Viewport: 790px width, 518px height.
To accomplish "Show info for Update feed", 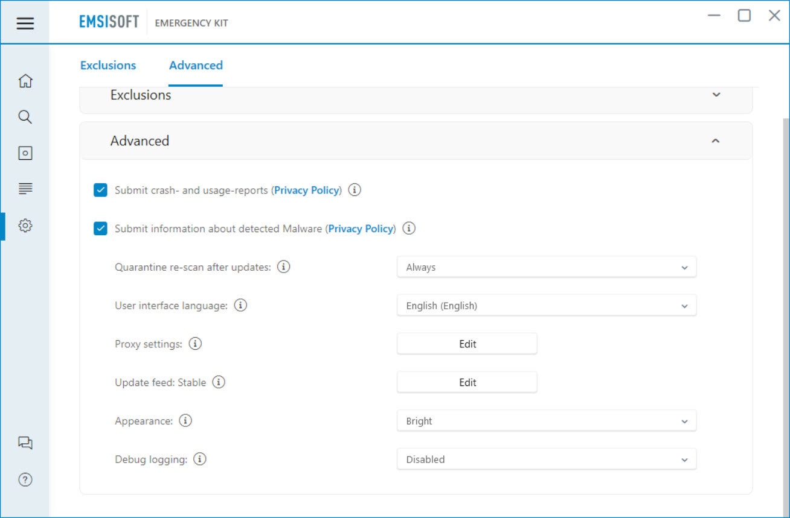I will [x=219, y=382].
